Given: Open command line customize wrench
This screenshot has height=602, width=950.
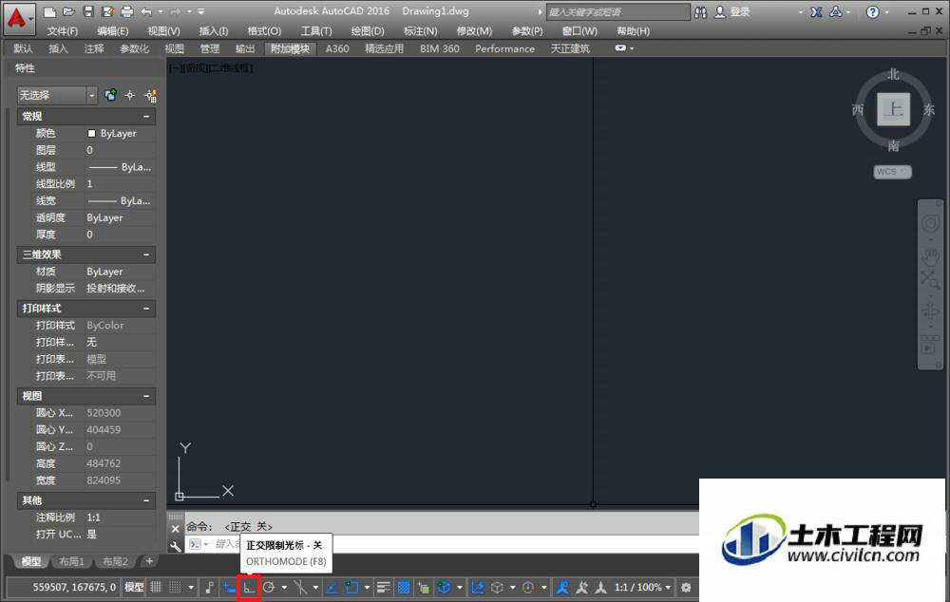Looking at the screenshot, I should (x=175, y=546).
